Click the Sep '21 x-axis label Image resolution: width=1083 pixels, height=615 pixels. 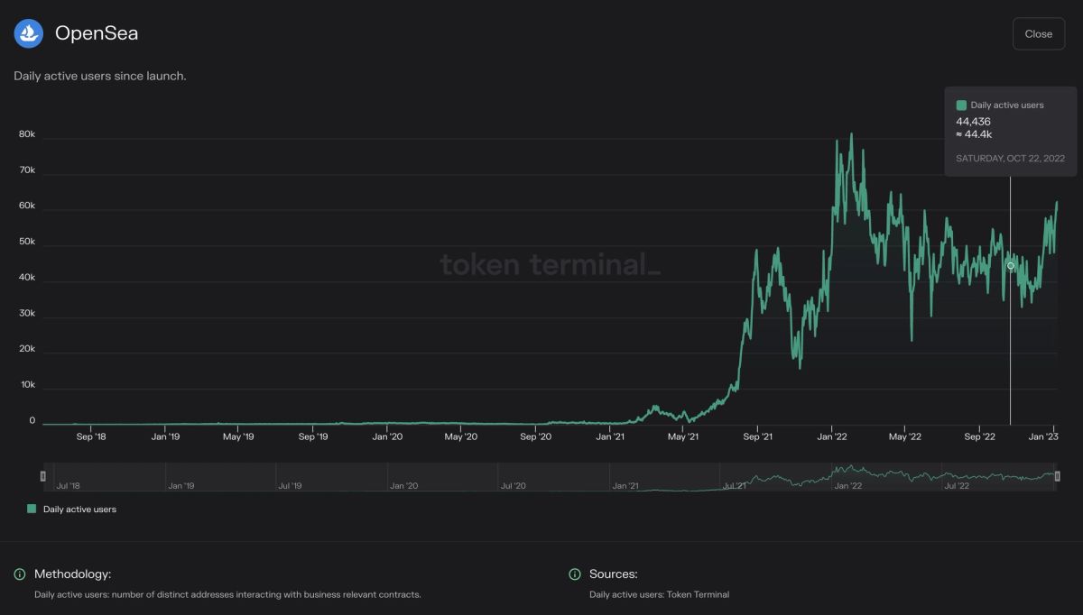click(757, 436)
